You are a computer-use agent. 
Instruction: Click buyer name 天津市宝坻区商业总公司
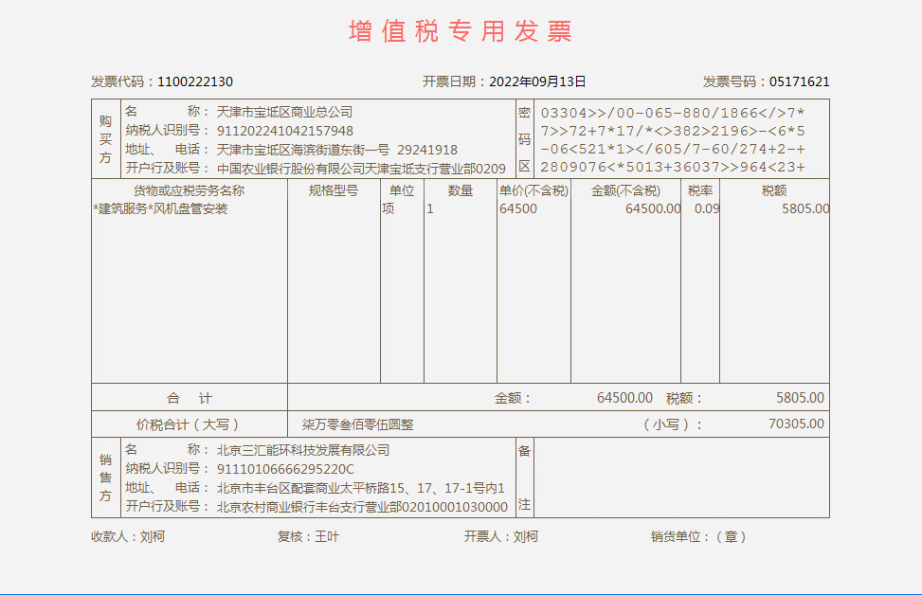click(x=284, y=112)
